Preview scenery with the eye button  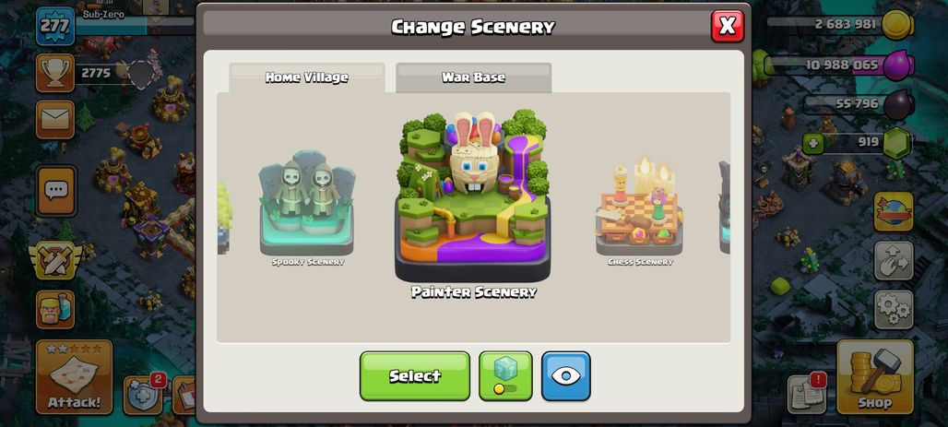(566, 375)
